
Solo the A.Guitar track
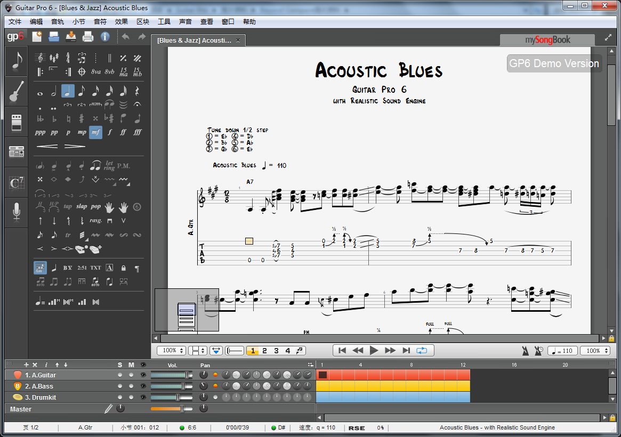tap(120, 375)
